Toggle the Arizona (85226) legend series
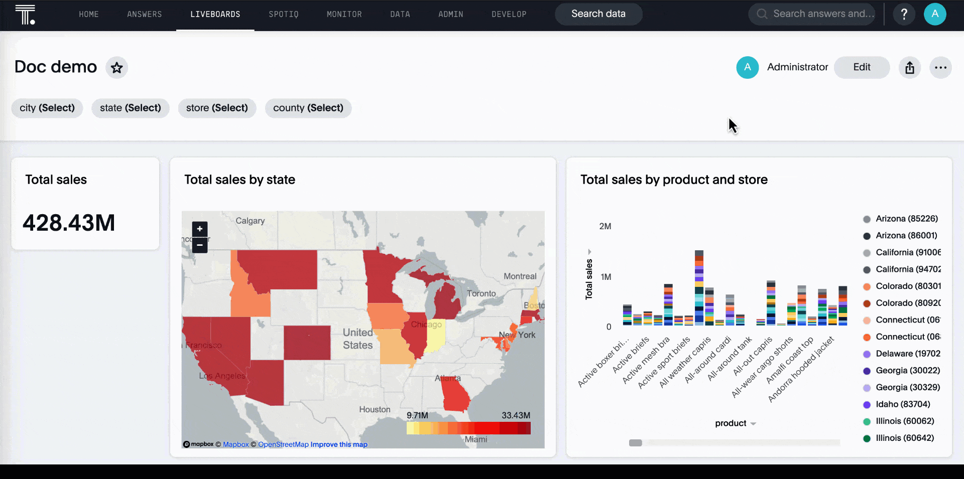The image size is (964, 479). tap(906, 219)
